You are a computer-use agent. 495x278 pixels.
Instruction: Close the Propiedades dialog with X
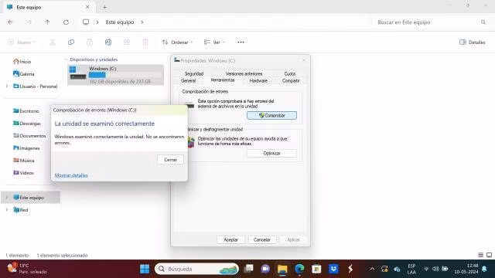tap(304, 60)
